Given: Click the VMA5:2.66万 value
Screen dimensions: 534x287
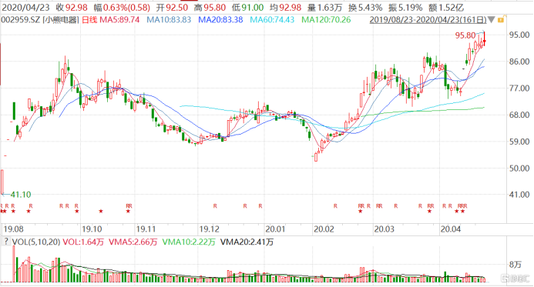Looking at the screenshot, I should 133,242.
